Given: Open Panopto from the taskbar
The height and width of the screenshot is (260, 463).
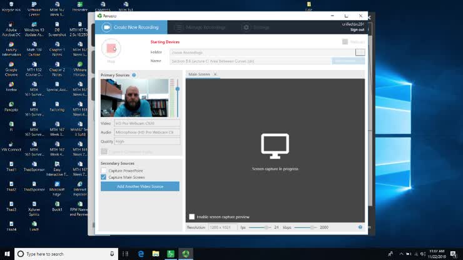Looking at the screenshot, I should pos(185,254).
